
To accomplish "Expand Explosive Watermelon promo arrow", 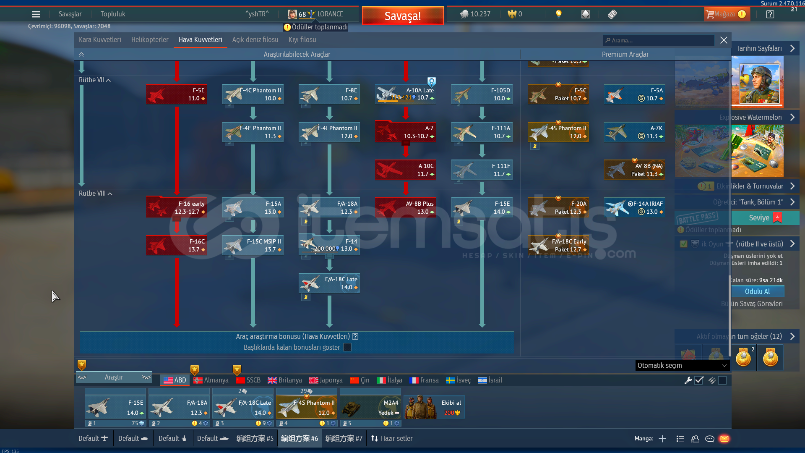I will (792, 117).
